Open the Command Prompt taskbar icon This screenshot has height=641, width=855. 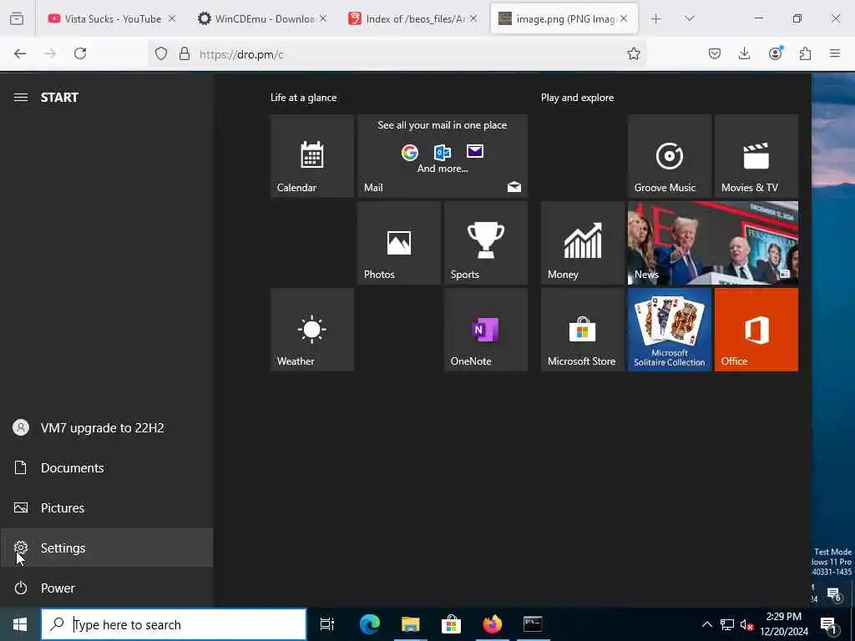pos(533,624)
